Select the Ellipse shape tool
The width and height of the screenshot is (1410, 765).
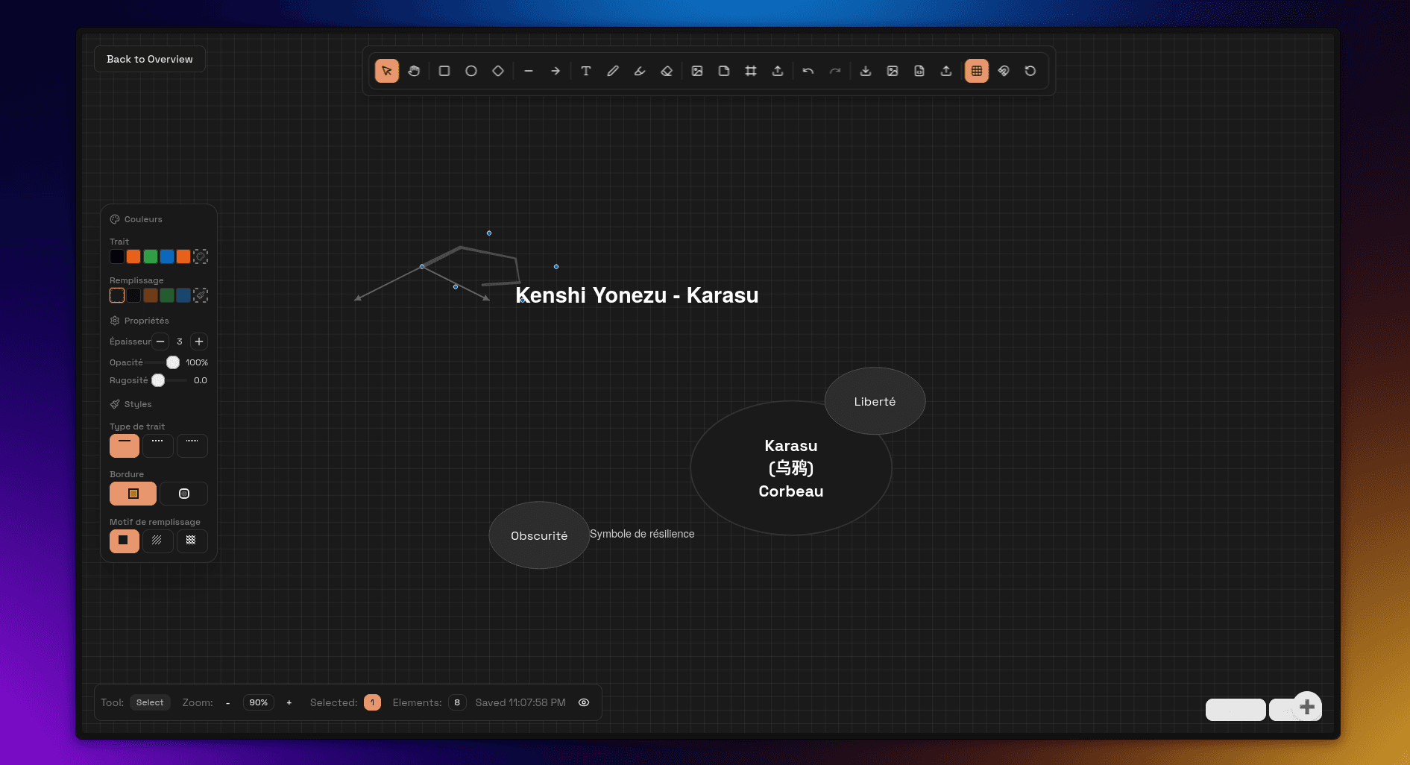coord(471,71)
